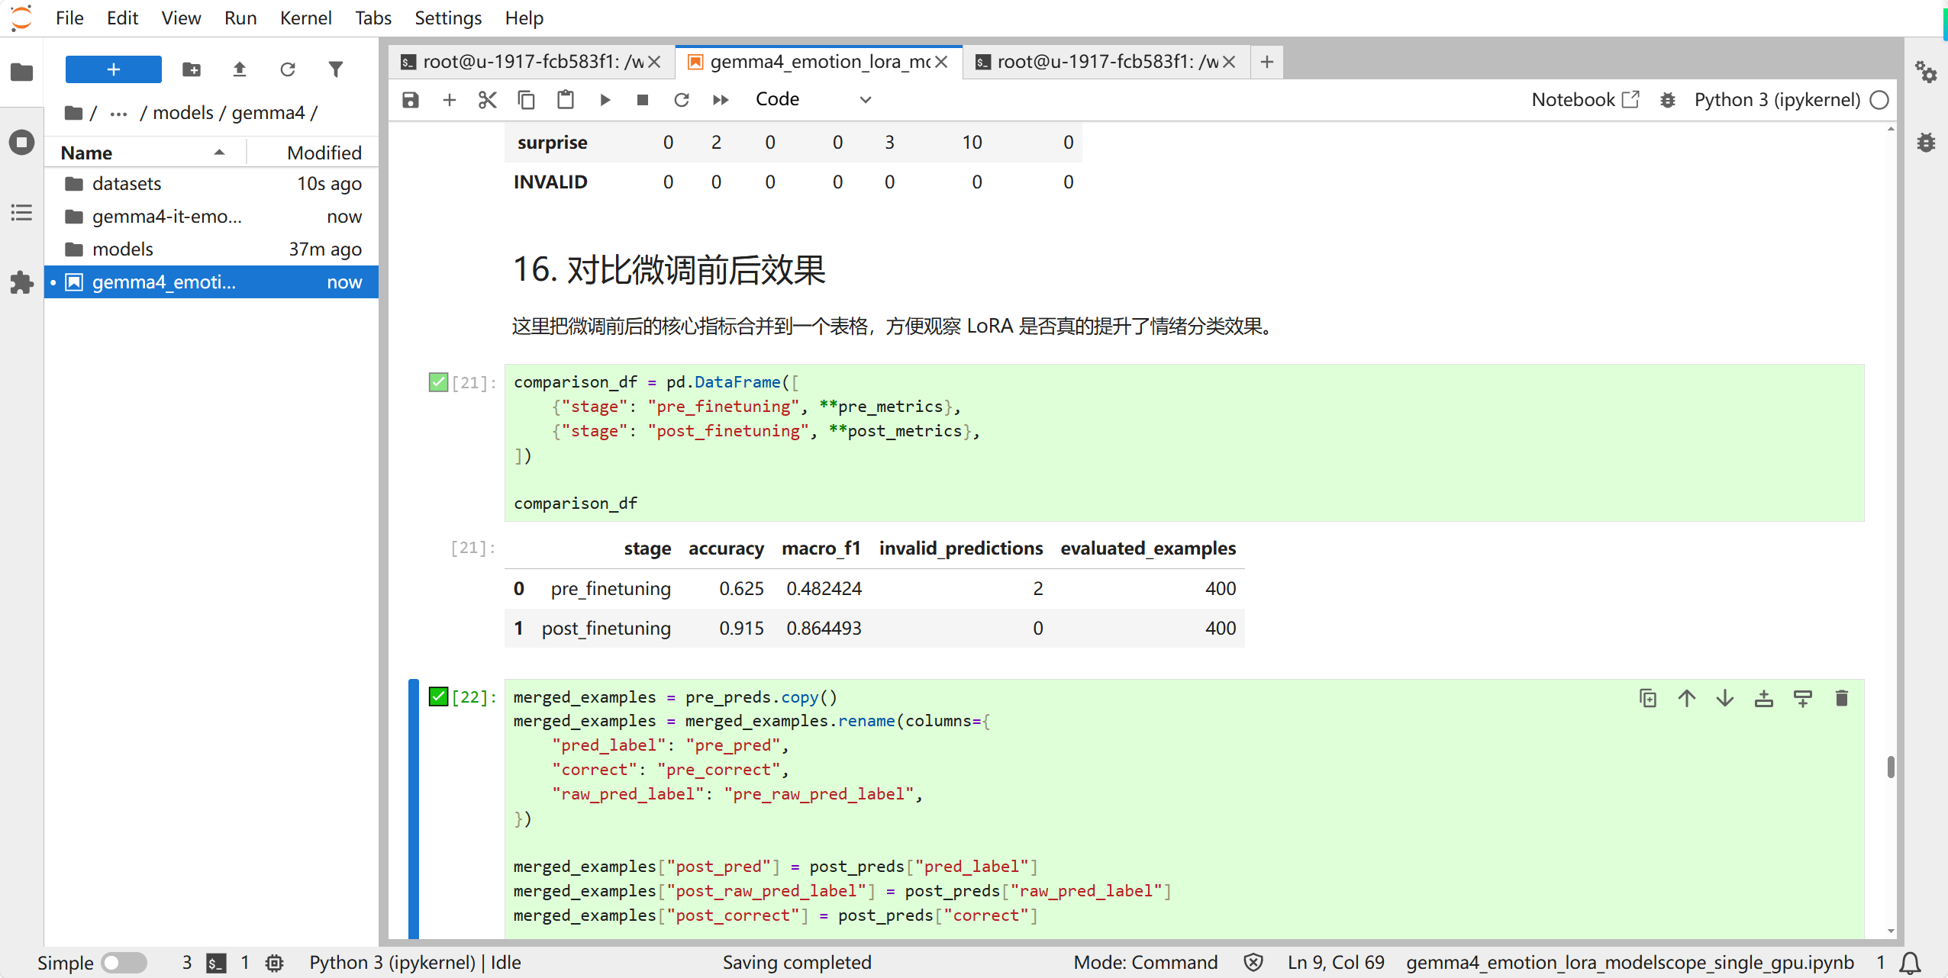The image size is (1948, 978).
Task: Open the File menu
Action: [x=69, y=18]
